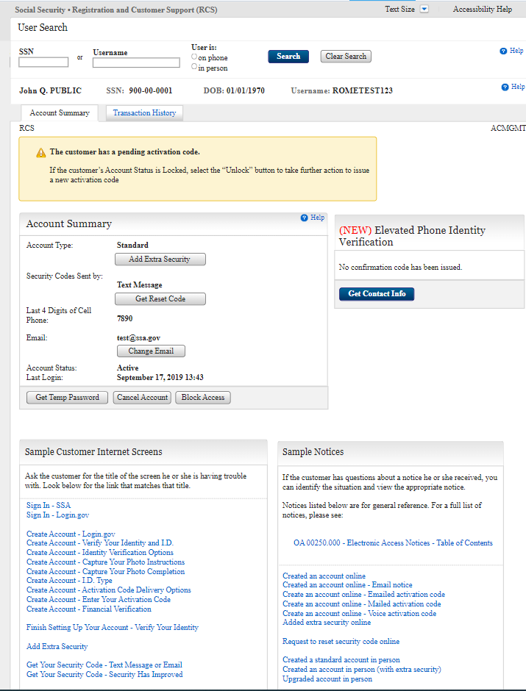Open the Help icon in the Account Summary panel
The image size is (526, 691).
tap(305, 218)
